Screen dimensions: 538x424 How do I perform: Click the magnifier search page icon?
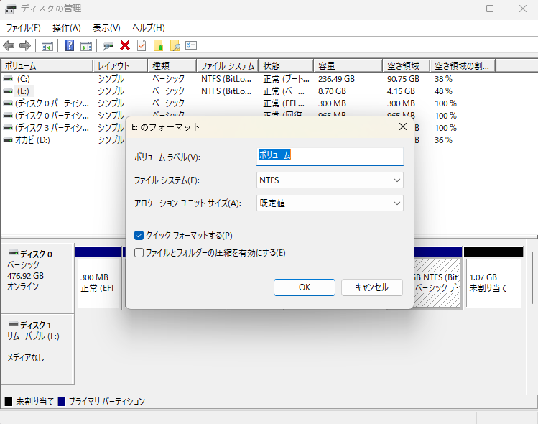click(175, 45)
